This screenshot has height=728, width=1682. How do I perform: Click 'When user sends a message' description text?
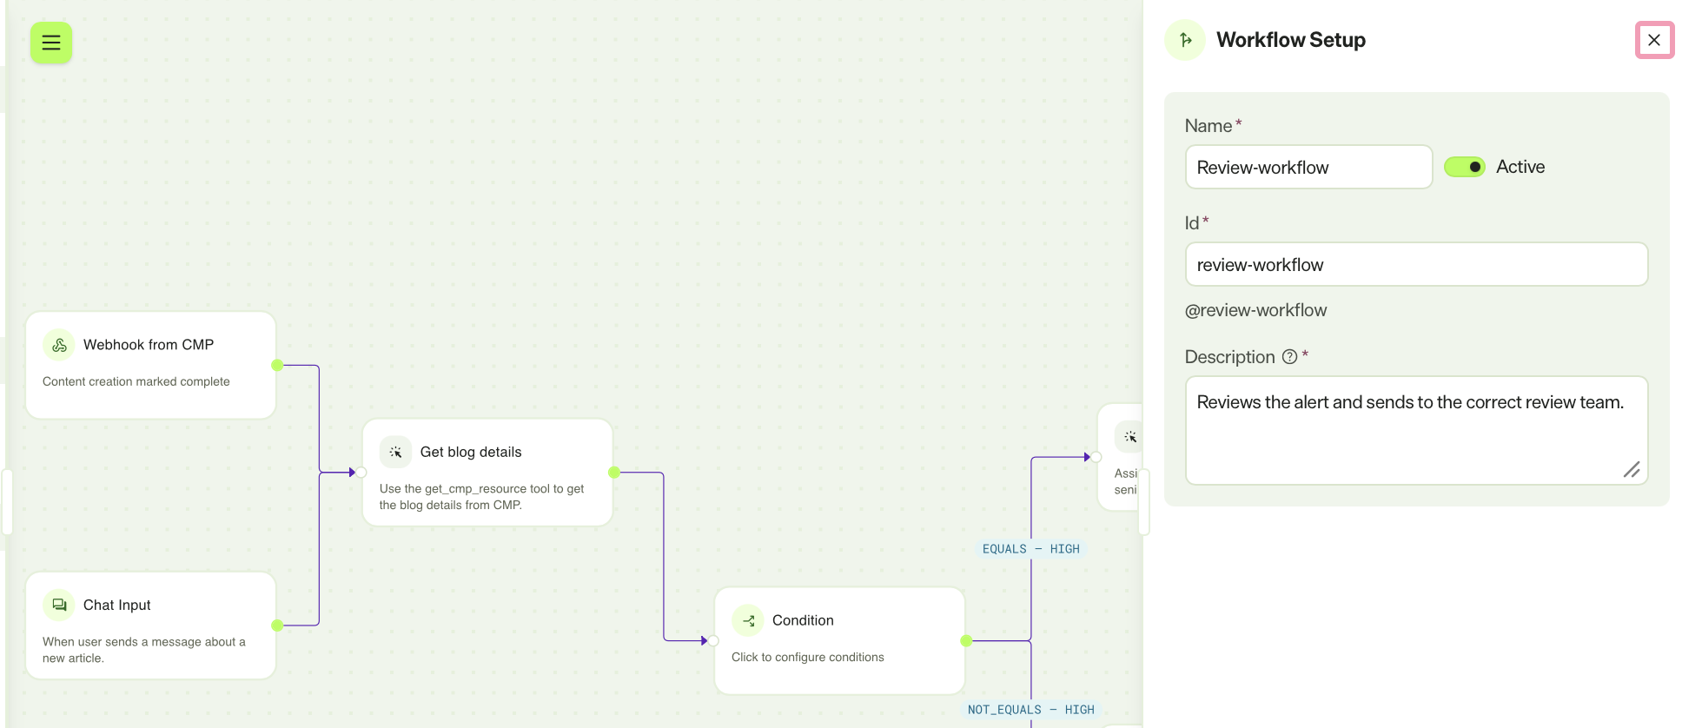(x=144, y=650)
